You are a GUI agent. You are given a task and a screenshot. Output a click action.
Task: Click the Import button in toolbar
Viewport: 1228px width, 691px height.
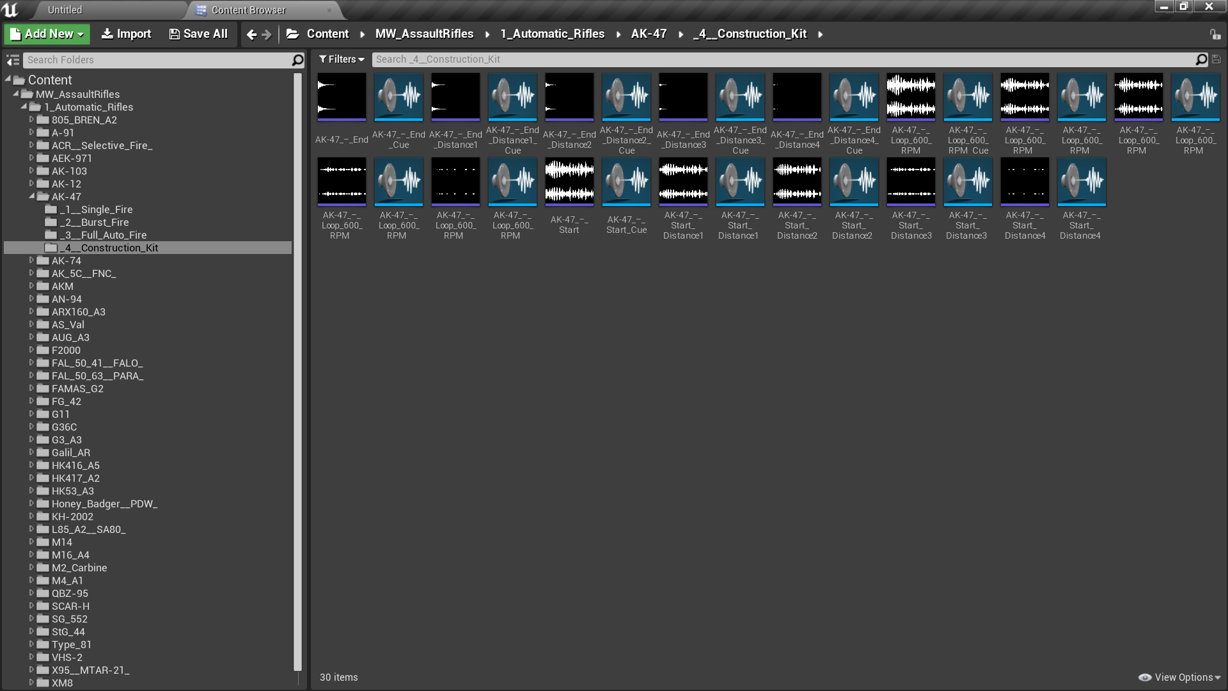pyautogui.click(x=127, y=34)
